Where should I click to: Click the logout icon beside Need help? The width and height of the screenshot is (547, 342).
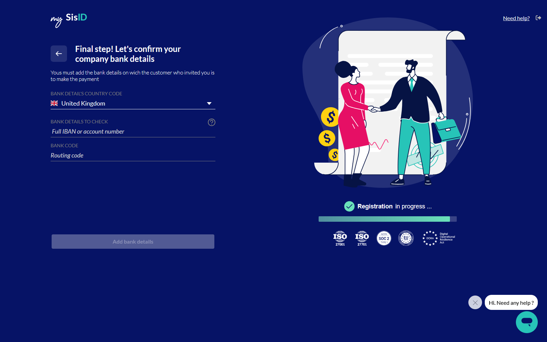(538, 18)
